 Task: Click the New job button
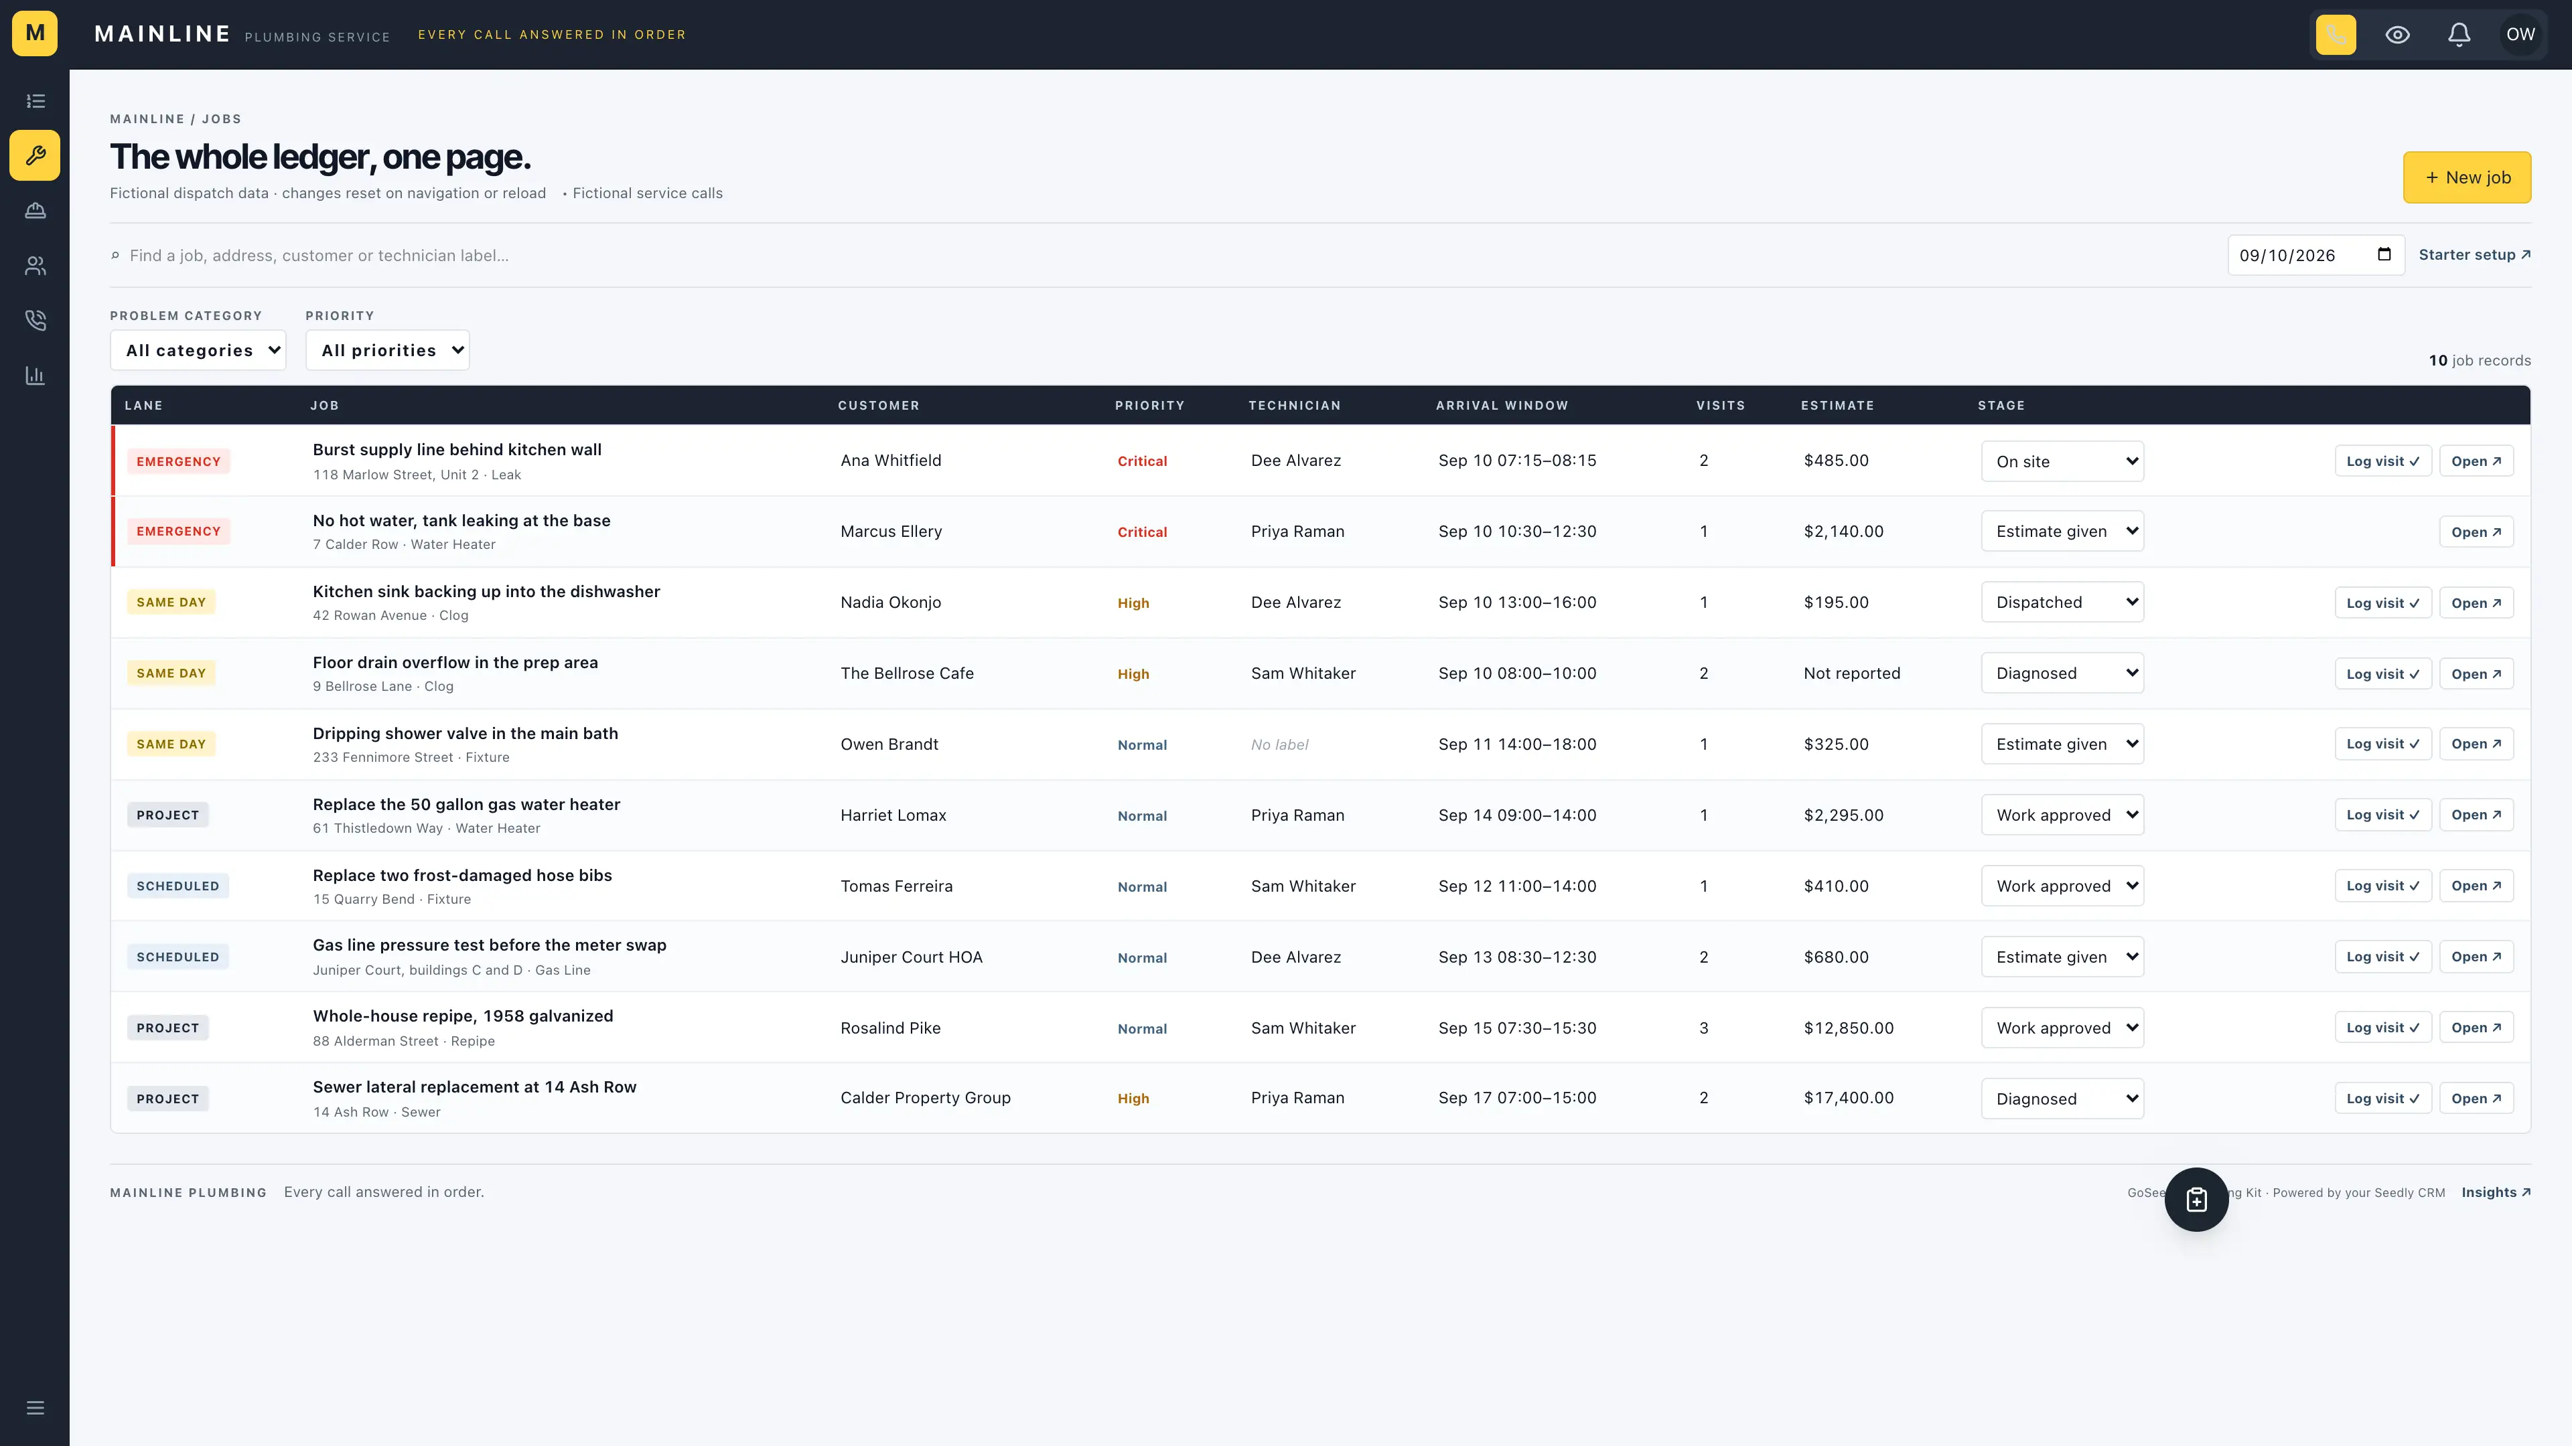[x=2466, y=177]
